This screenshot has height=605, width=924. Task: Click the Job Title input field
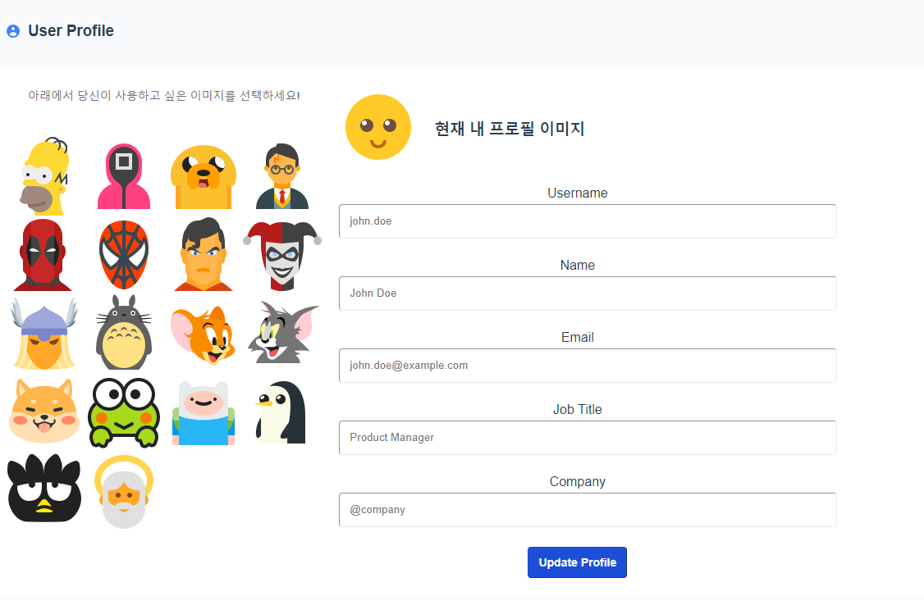(x=588, y=438)
